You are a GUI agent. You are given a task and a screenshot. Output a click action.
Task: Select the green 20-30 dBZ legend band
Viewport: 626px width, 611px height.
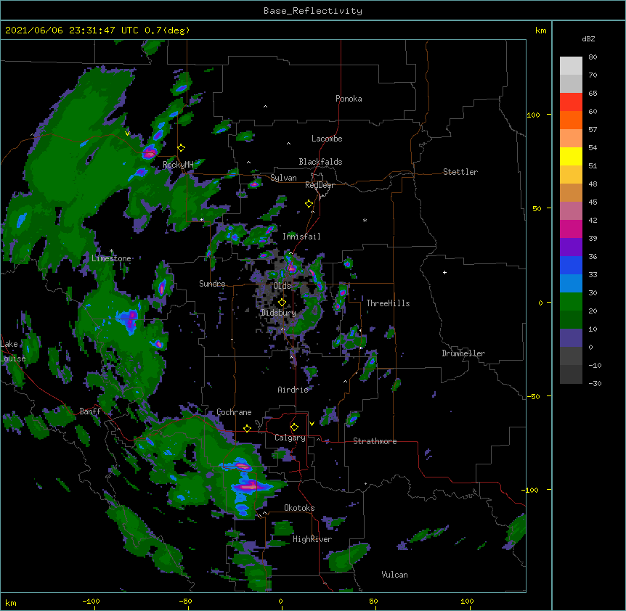click(x=571, y=302)
